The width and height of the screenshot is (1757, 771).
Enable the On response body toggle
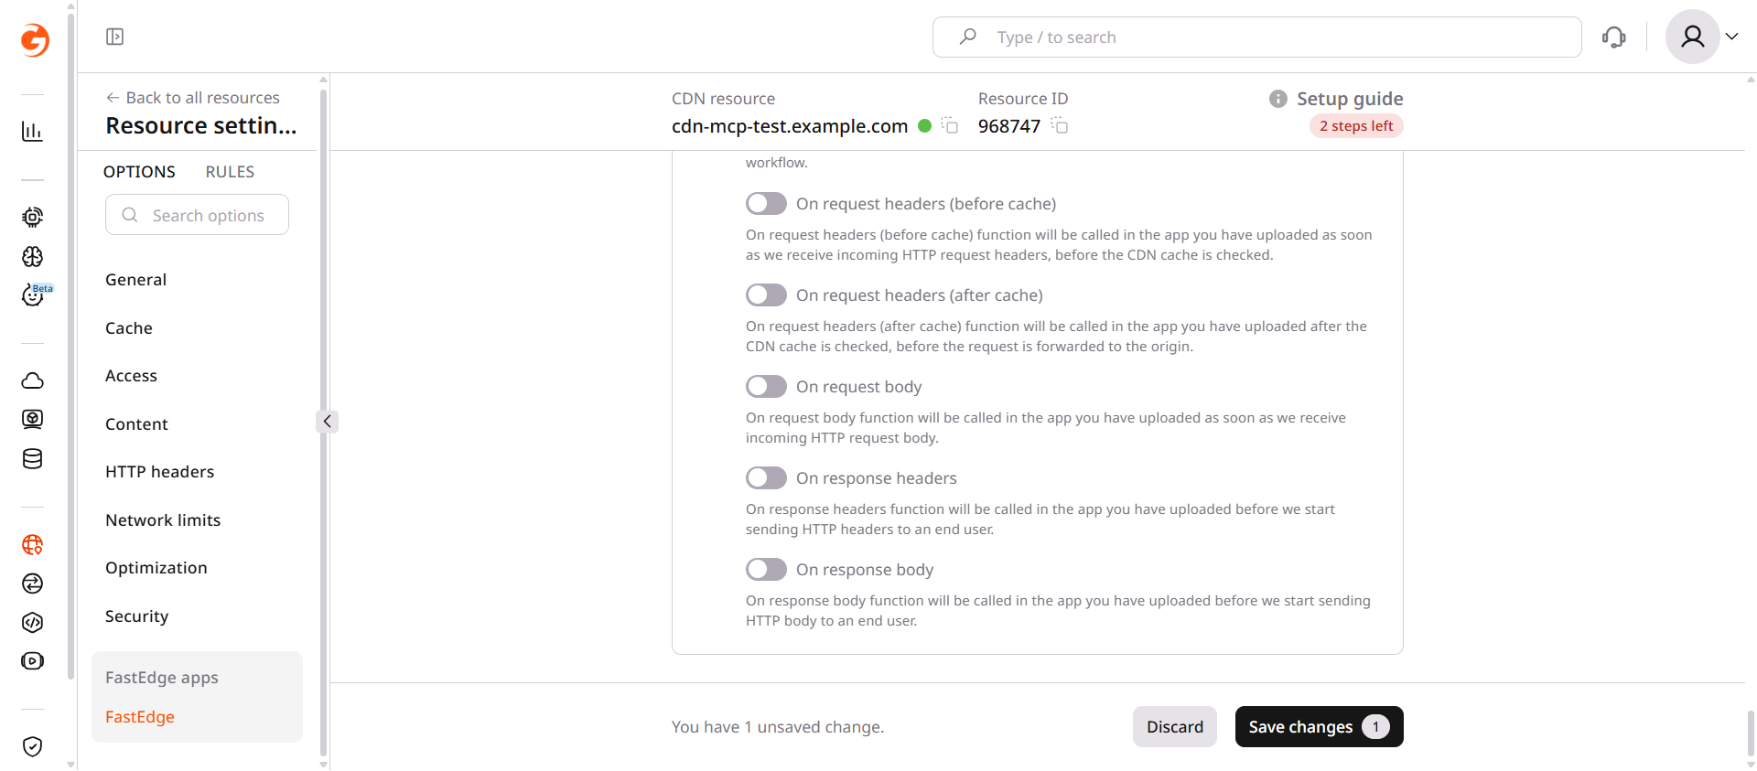click(766, 569)
